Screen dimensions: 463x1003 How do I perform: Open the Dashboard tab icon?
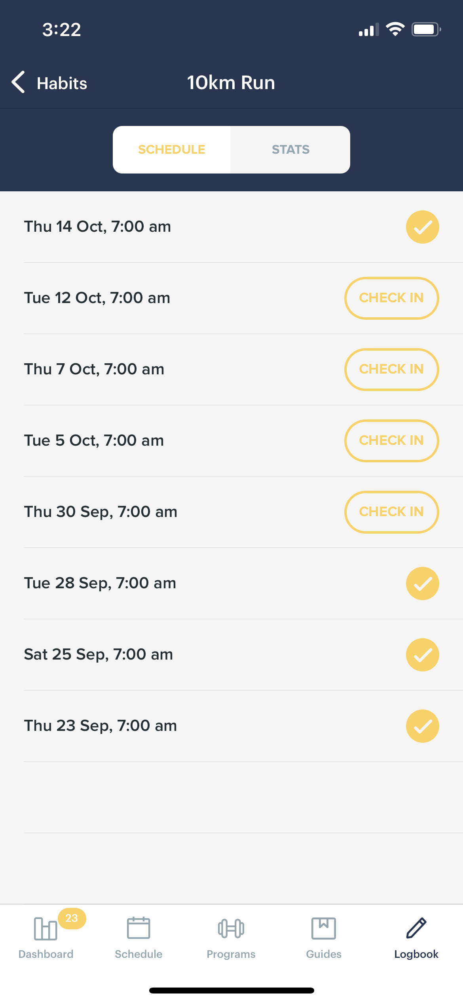(46, 929)
